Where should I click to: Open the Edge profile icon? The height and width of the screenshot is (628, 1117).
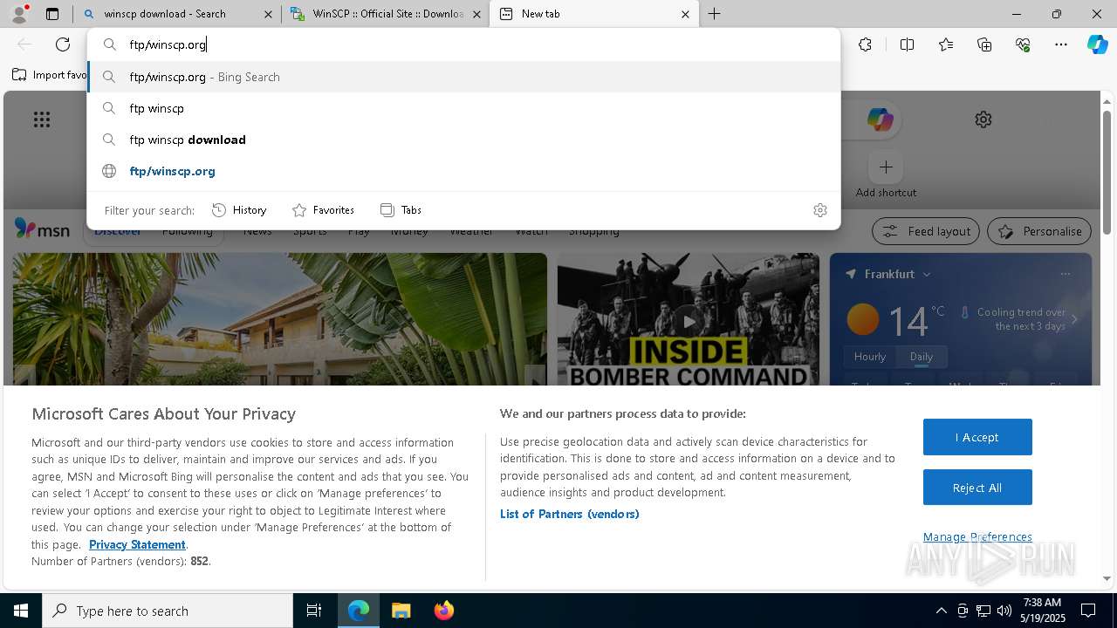click(18, 14)
